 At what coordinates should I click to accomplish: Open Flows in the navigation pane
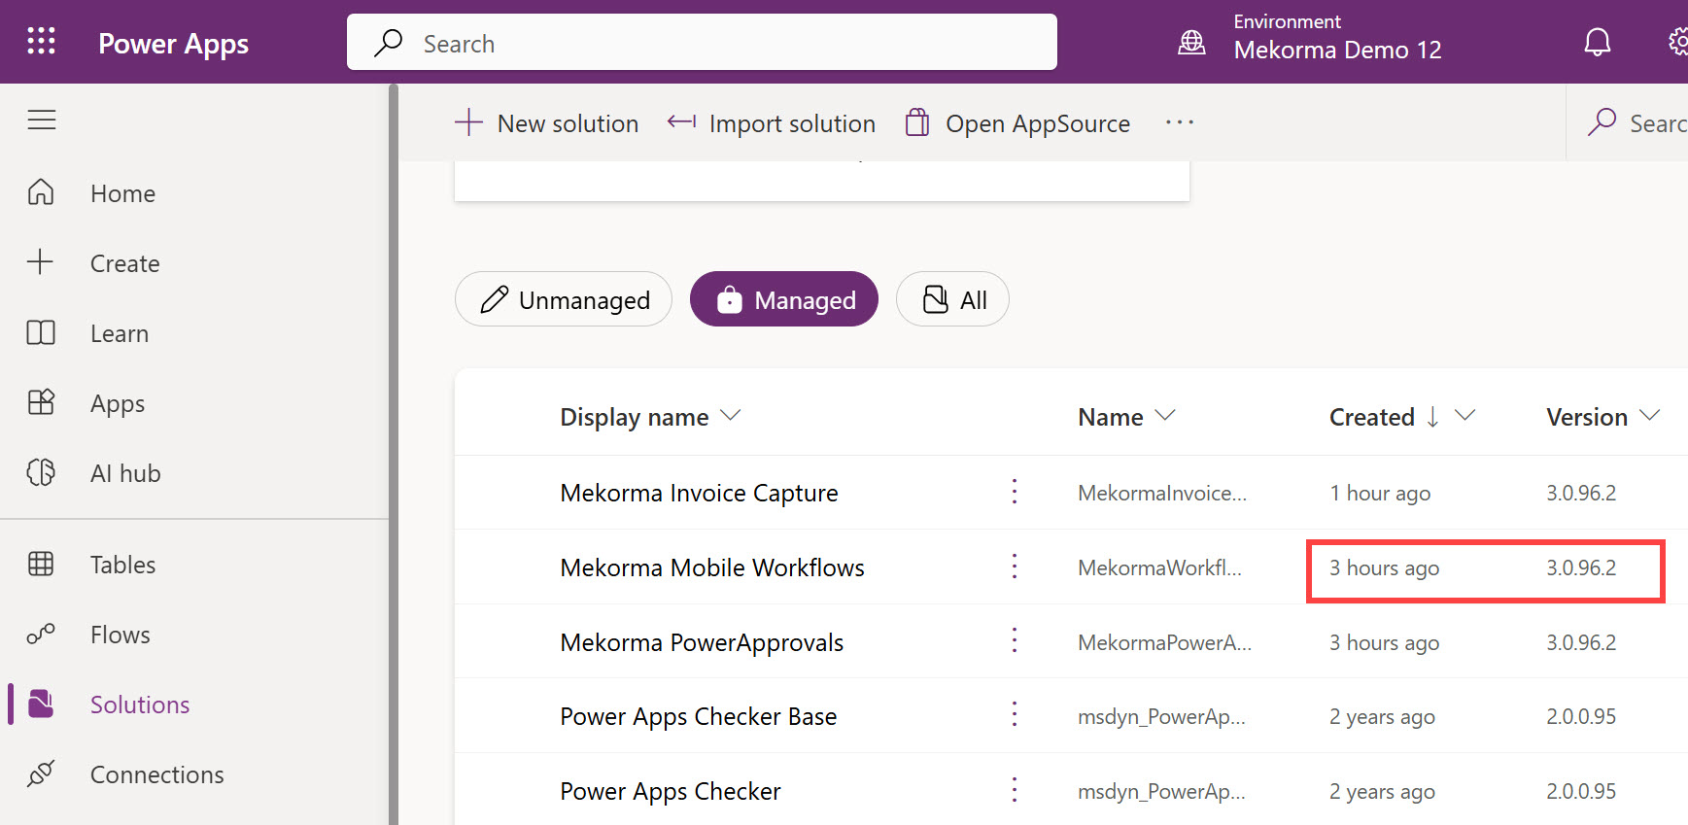click(120, 635)
